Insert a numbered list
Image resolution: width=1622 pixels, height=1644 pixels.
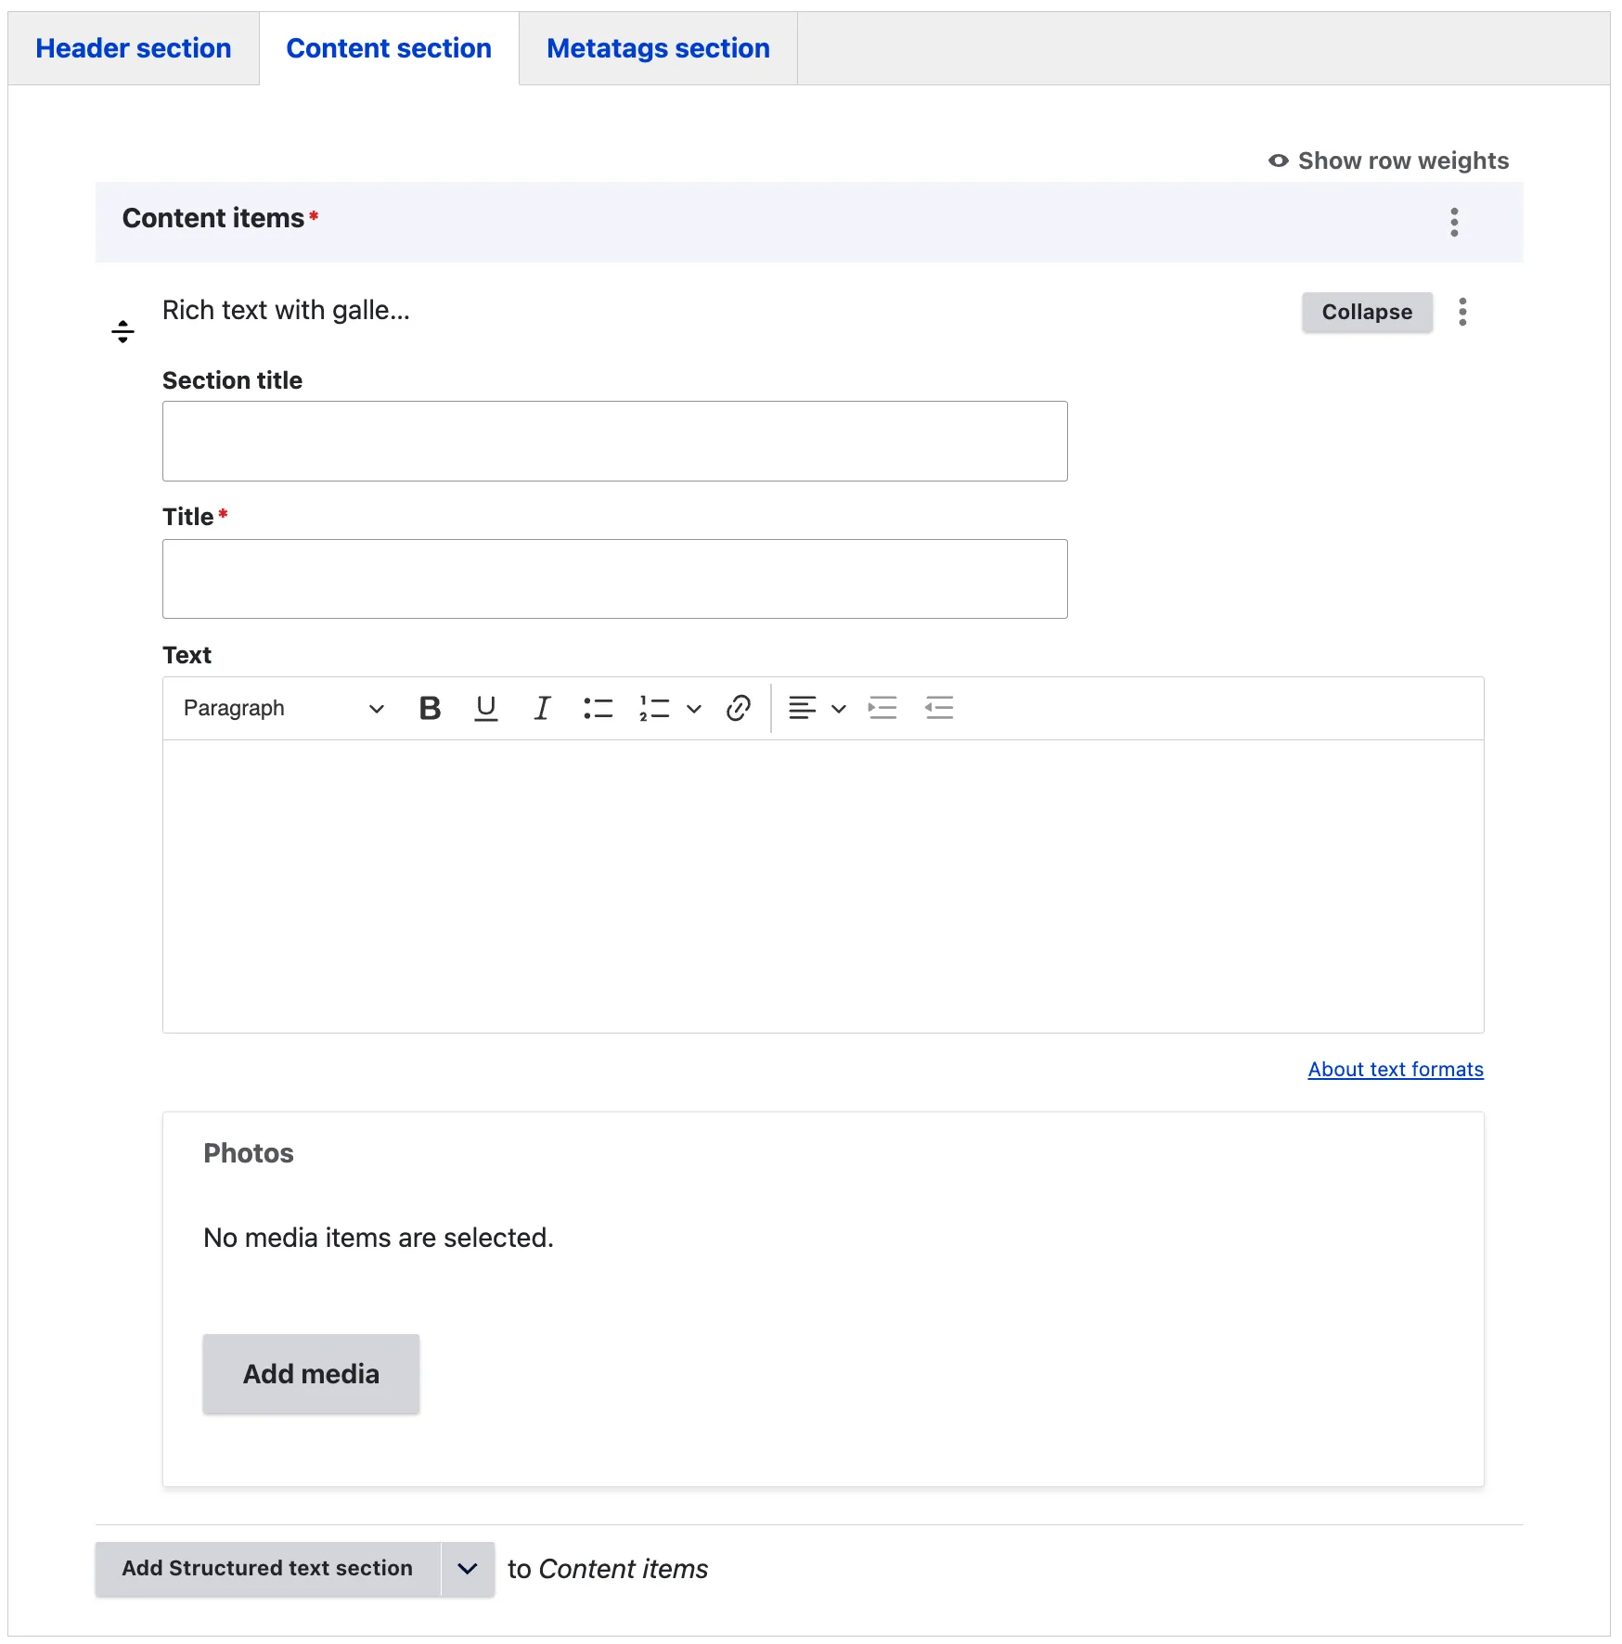pos(654,709)
